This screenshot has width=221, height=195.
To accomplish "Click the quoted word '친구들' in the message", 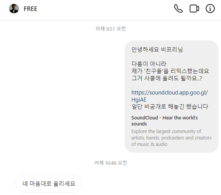I will coord(153,71).
